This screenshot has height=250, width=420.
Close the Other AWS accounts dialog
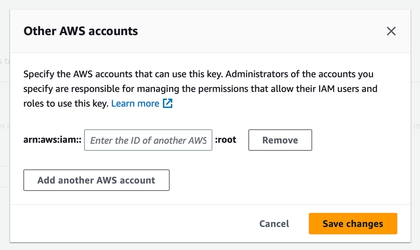pyautogui.click(x=391, y=31)
